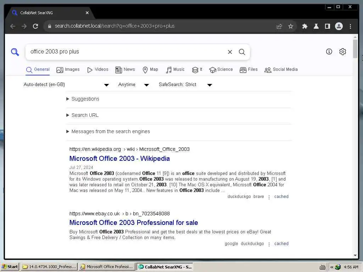Open the Chrome three-dot menu
This screenshot has height=272, width=363.
pos(350,26)
